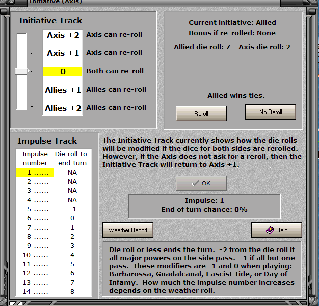Click 'Both can re-roll' label
319x306 pixels.
pyautogui.click(x=115, y=71)
